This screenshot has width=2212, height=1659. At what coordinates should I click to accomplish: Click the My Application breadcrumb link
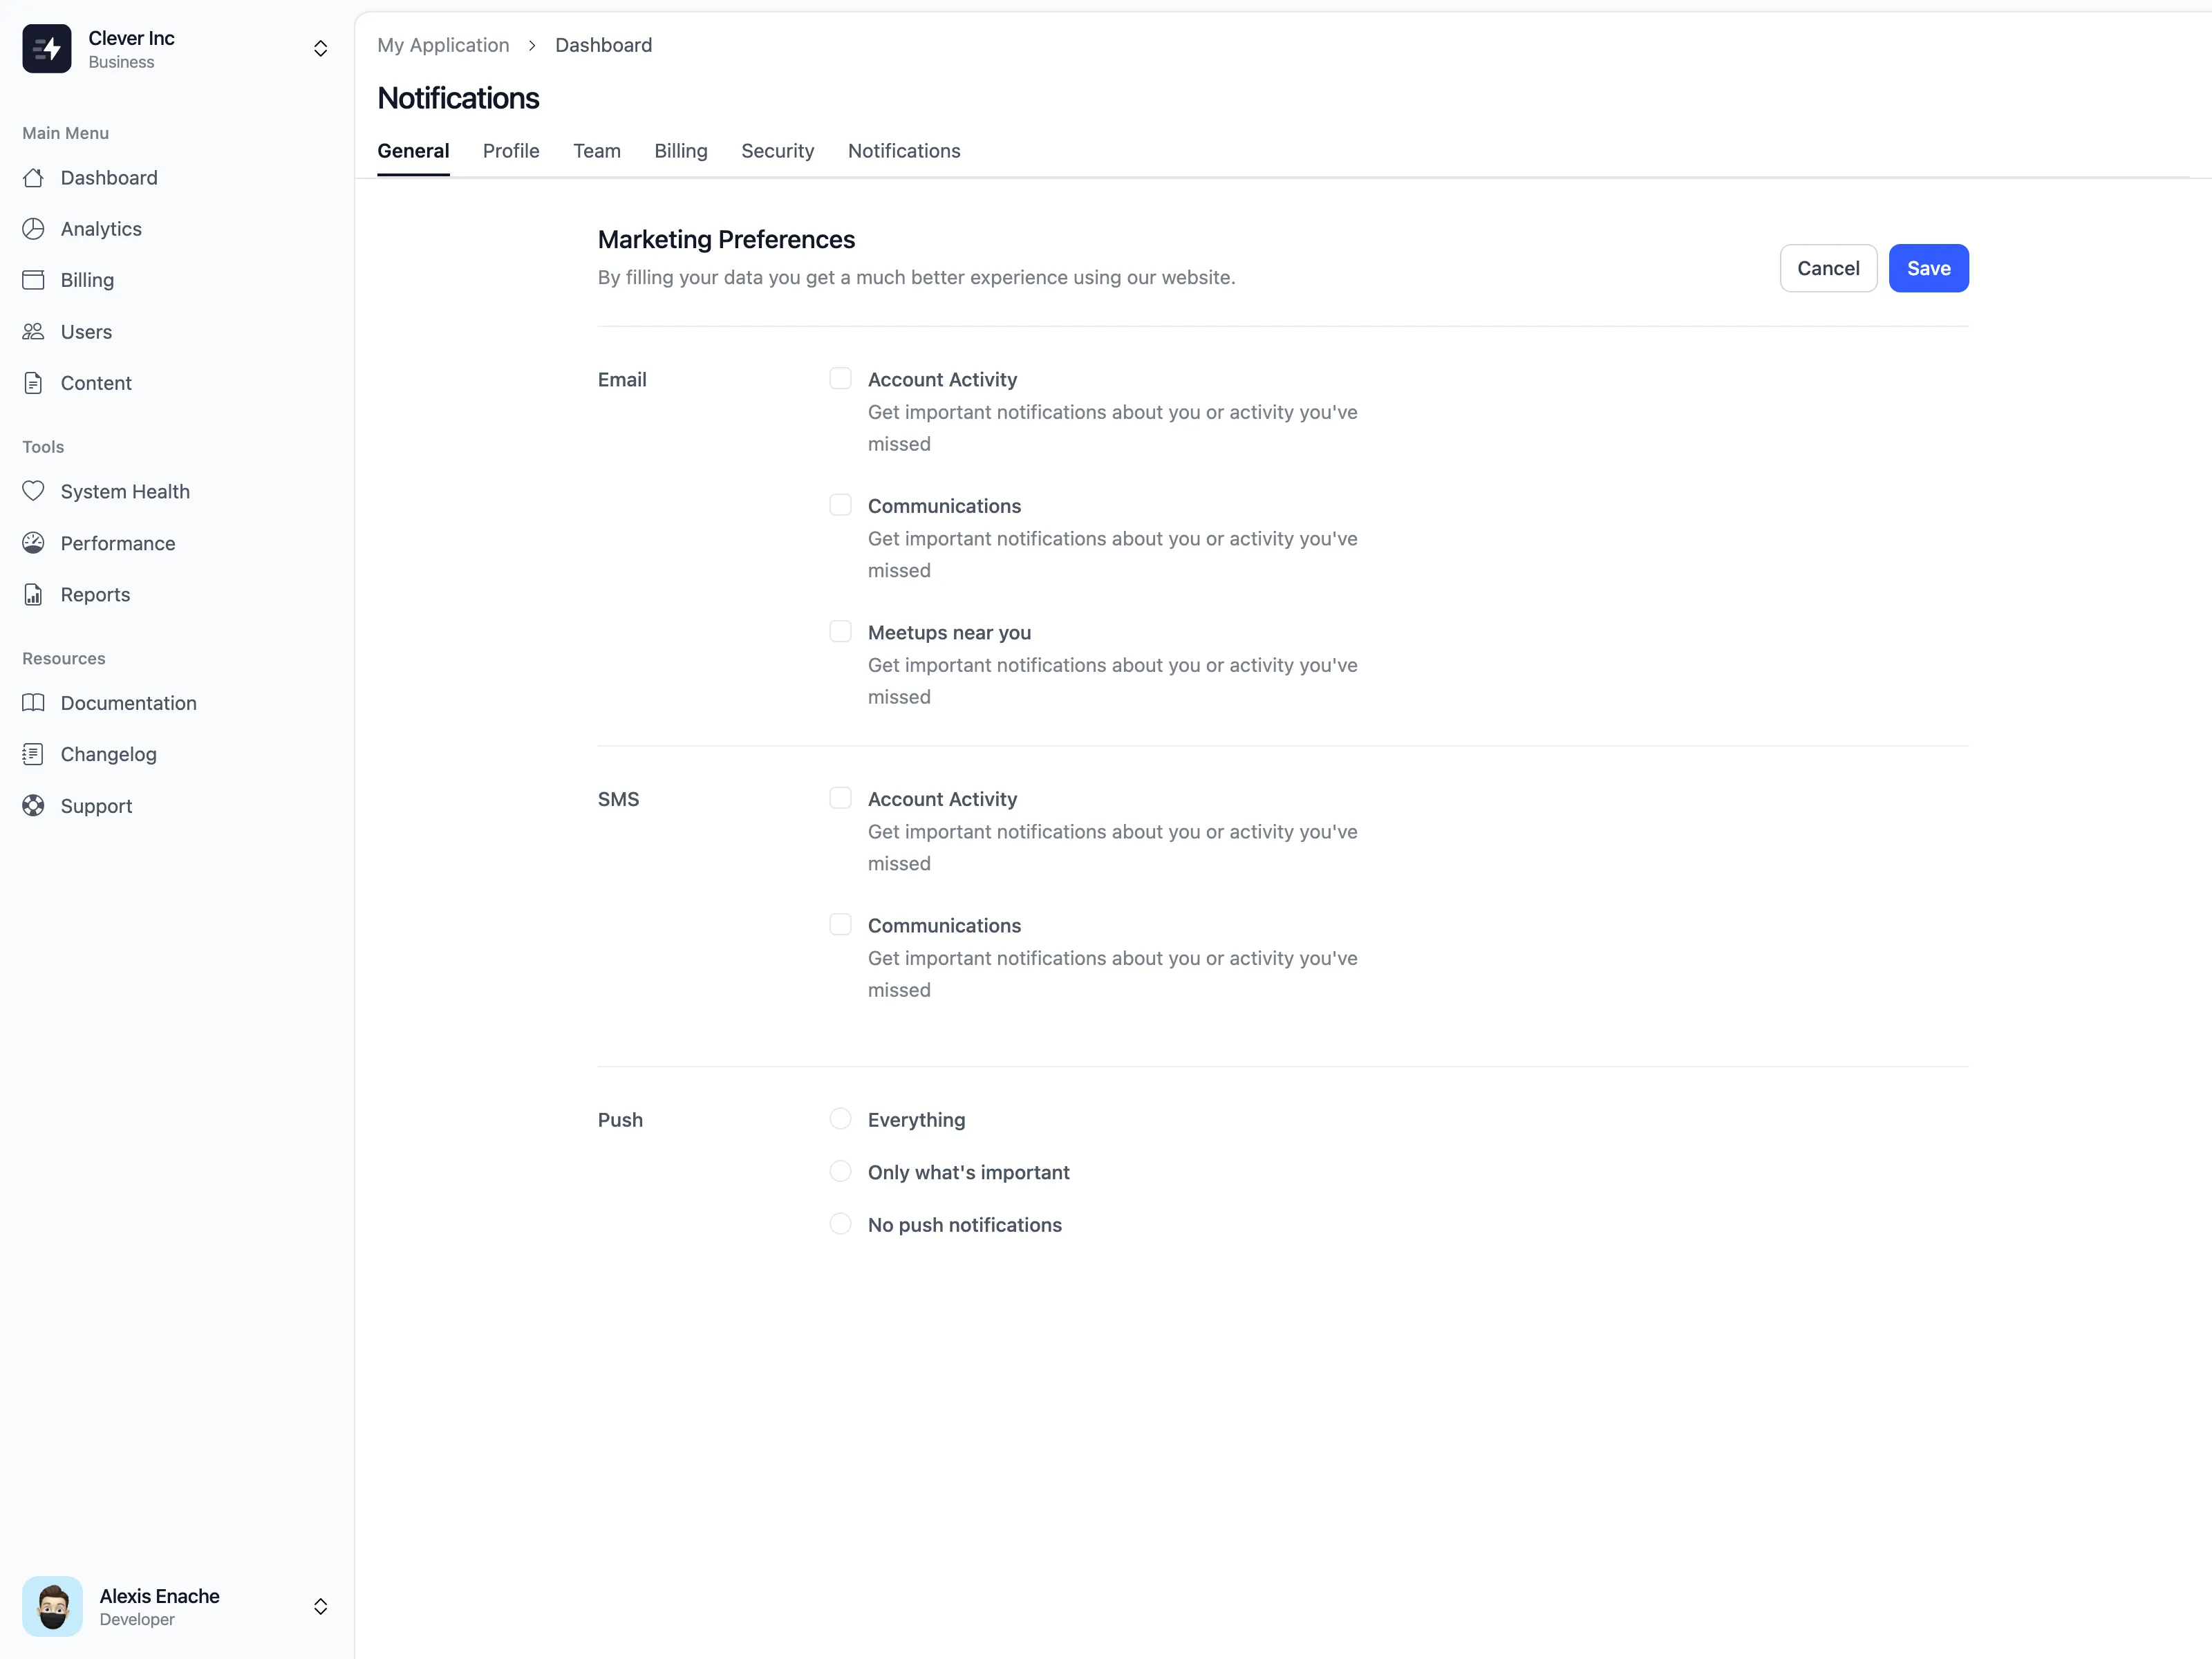443,45
